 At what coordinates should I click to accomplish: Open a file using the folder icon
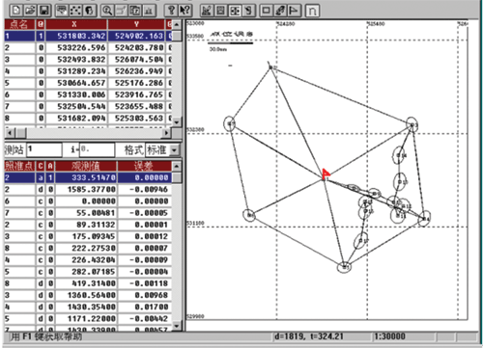(30, 10)
